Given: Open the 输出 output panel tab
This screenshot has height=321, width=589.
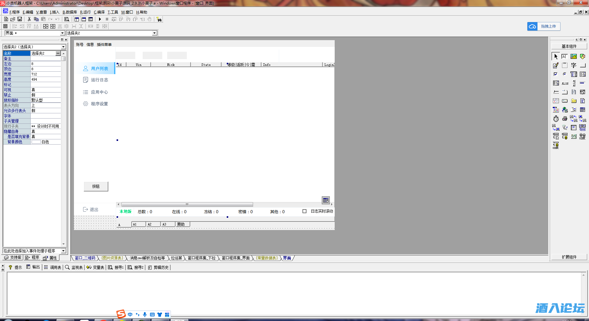Looking at the screenshot, I should coord(33,267).
